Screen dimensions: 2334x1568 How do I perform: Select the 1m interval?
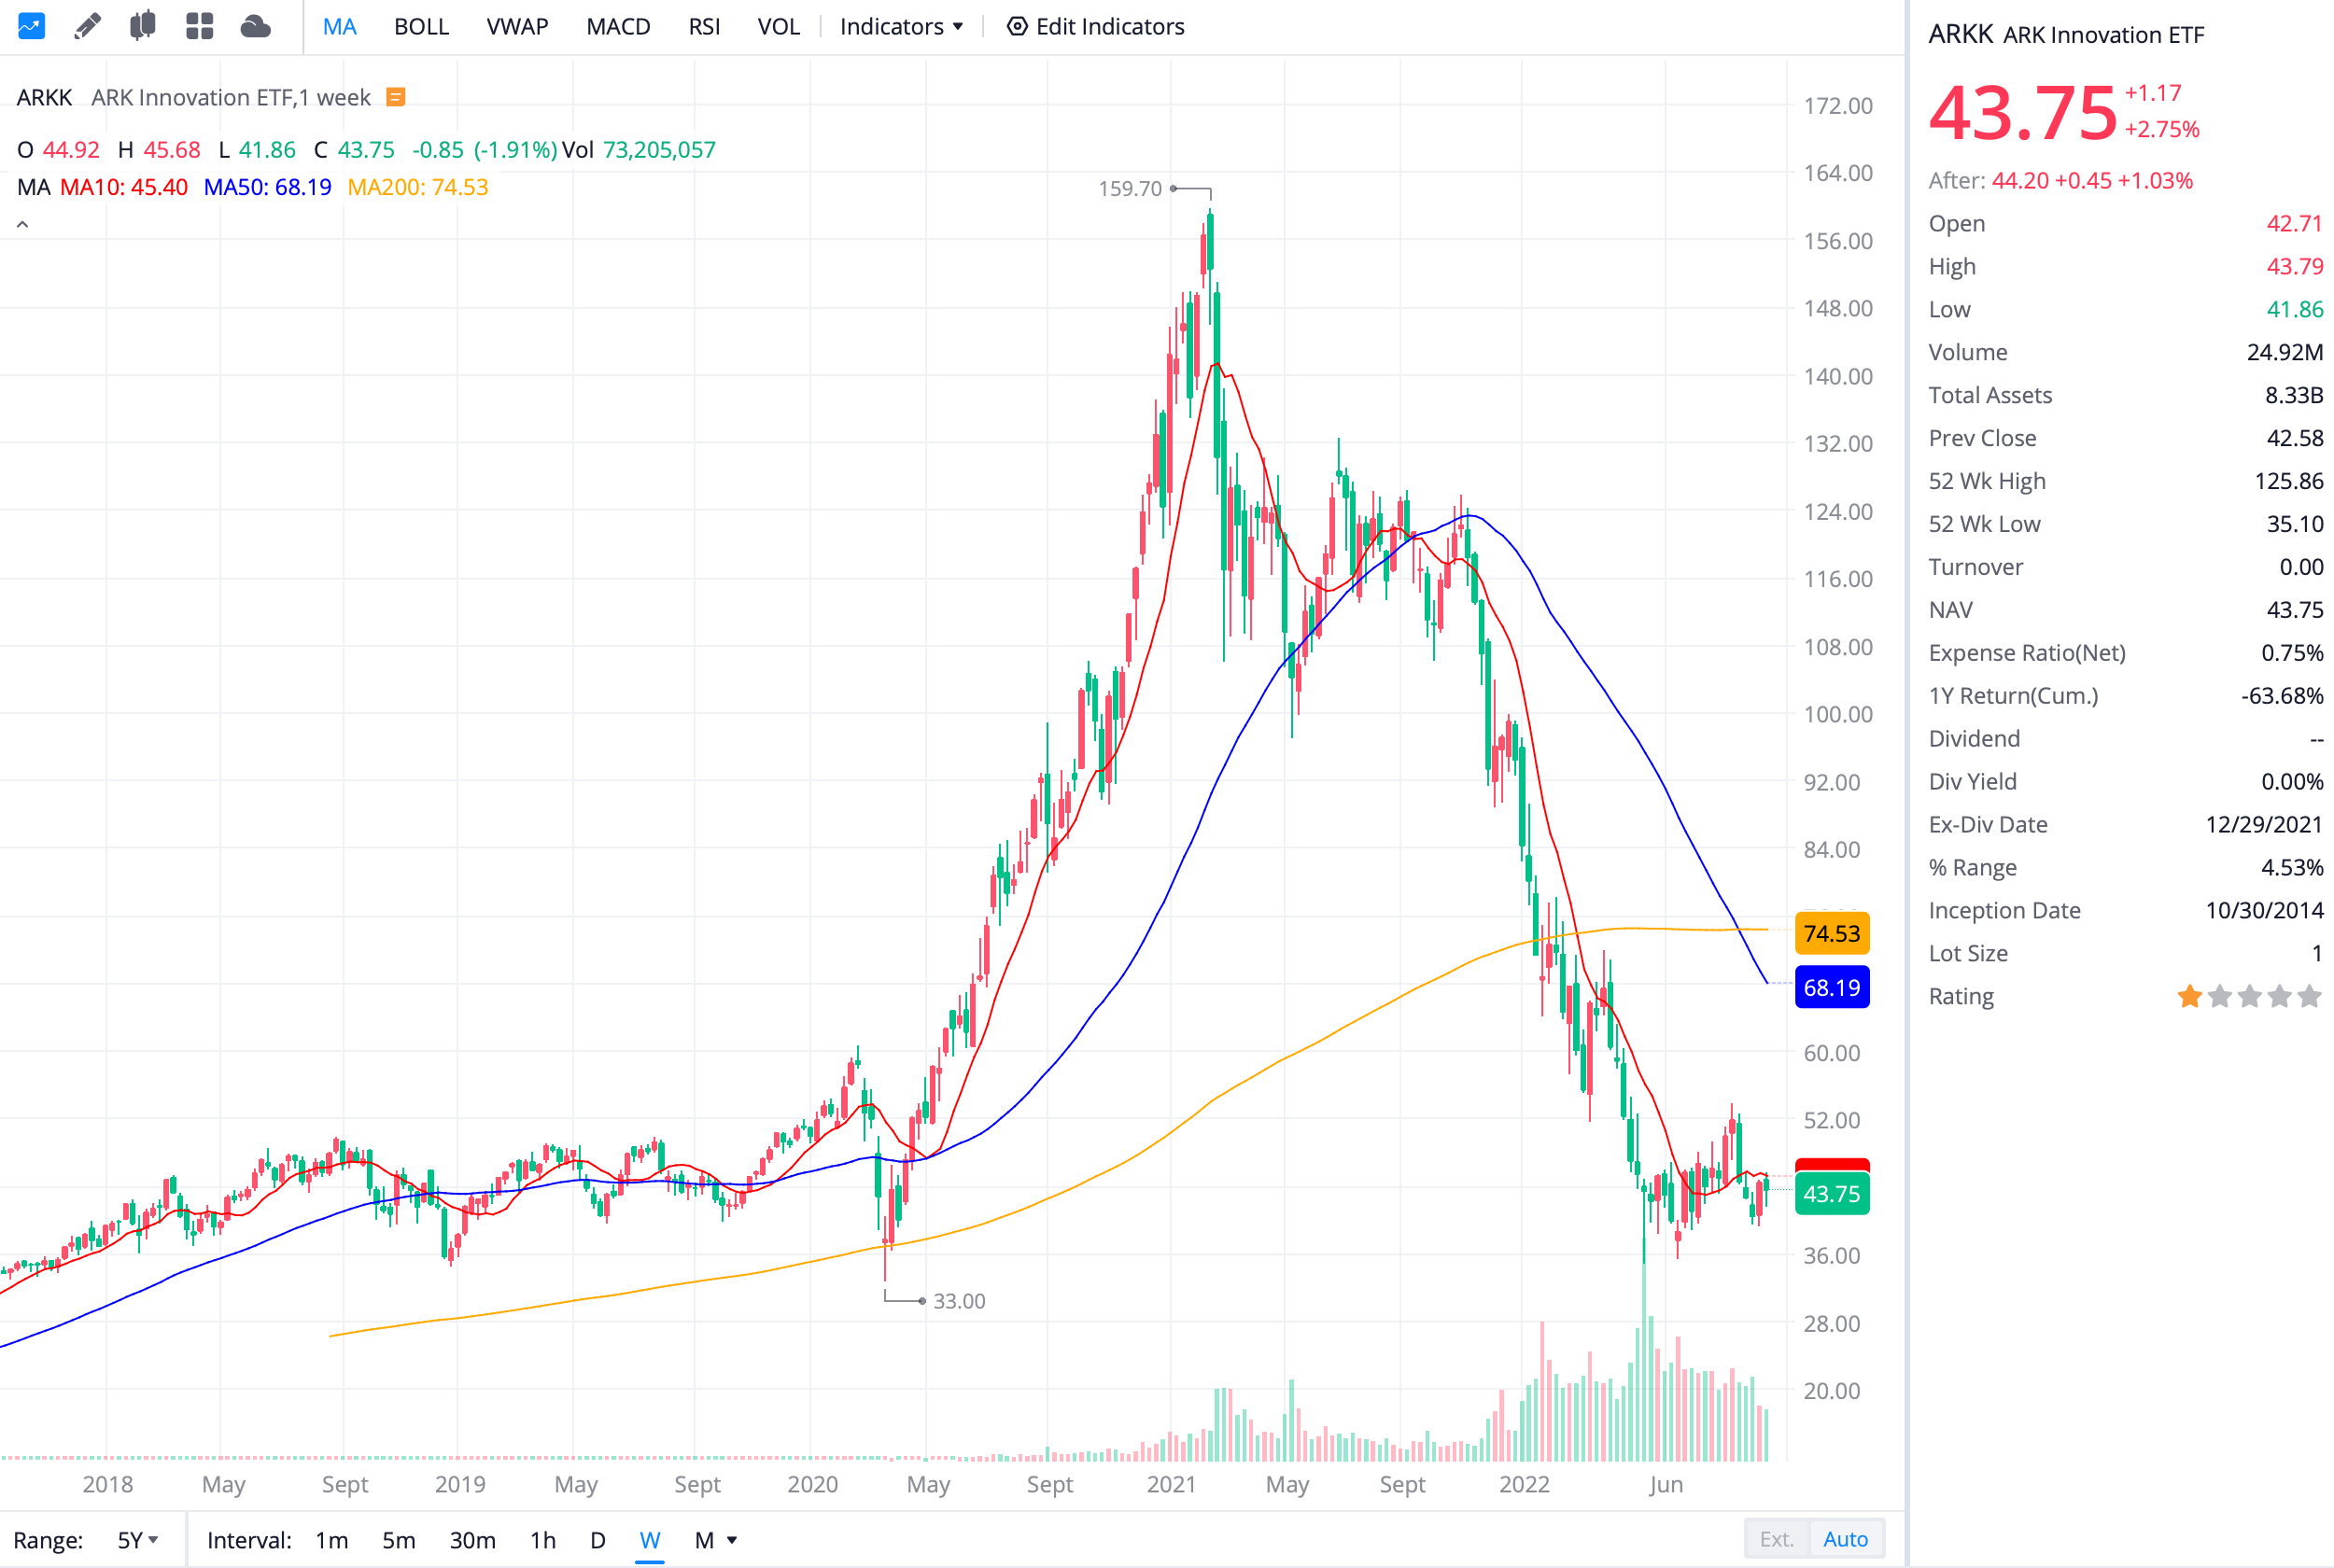tap(331, 1540)
